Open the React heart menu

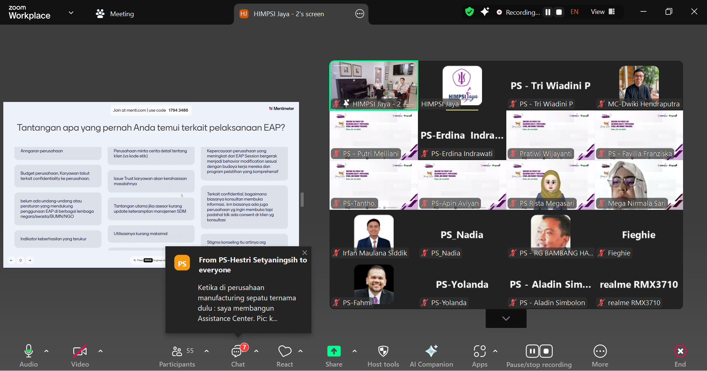[285, 356]
